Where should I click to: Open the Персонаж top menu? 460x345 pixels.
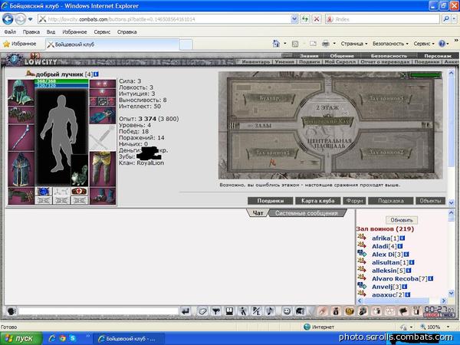(x=438, y=56)
